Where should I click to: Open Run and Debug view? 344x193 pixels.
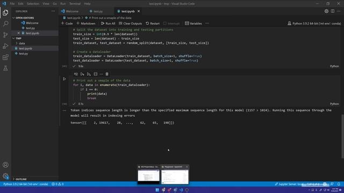tap(5, 46)
